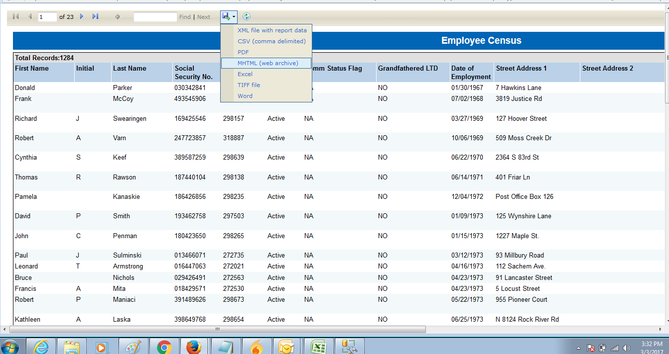Click Total Records:1284 text

click(44, 58)
